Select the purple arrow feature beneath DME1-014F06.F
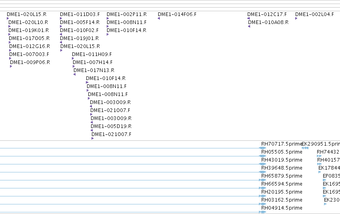This screenshot has height=214, width=340. pos(159,18)
